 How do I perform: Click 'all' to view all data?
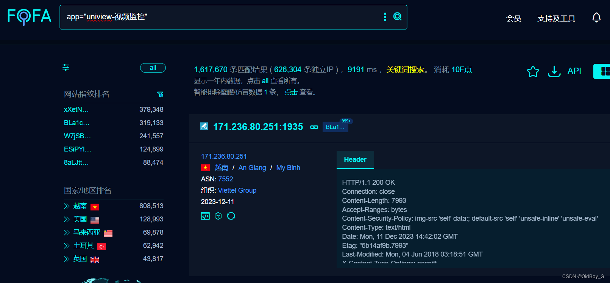point(265,81)
